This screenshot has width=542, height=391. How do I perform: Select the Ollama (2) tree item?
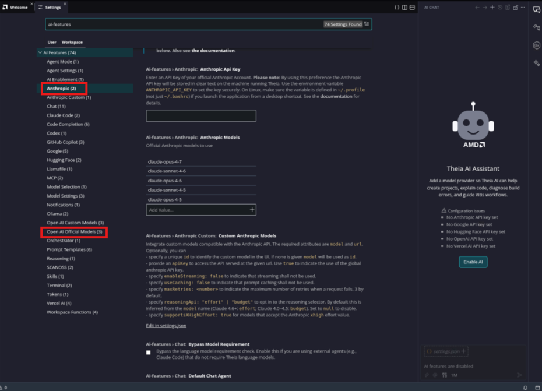tap(57, 214)
